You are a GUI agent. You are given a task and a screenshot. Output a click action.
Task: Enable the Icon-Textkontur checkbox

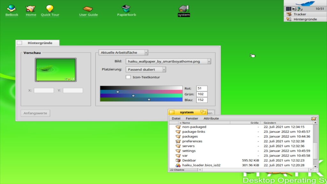[128, 77]
